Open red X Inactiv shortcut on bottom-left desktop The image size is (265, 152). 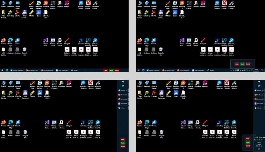pos(91,84)
